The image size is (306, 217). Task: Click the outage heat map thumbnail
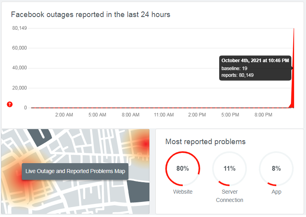tap(75, 171)
